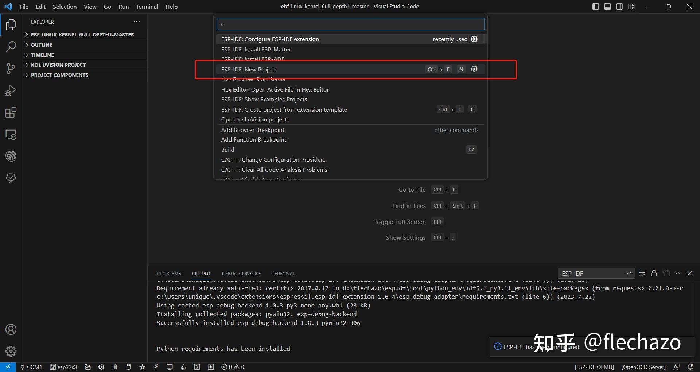Open the Accounts menu icon

coord(11,329)
